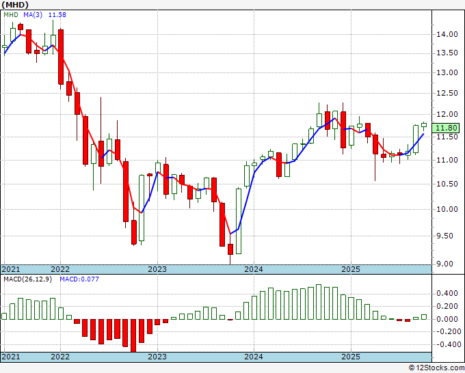Click 2025 on the MACD panel time axis
465x373 pixels.
[351, 357]
